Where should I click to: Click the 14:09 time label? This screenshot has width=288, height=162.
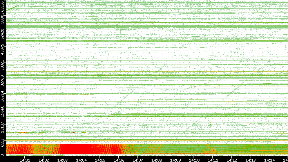[176, 159]
